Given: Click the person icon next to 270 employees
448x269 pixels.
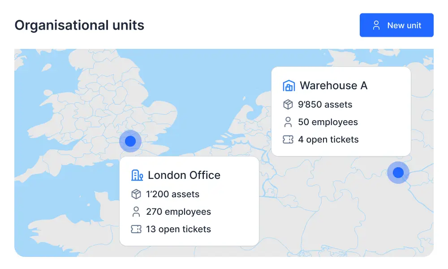Looking at the screenshot, I should pyautogui.click(x=136, y=212).
